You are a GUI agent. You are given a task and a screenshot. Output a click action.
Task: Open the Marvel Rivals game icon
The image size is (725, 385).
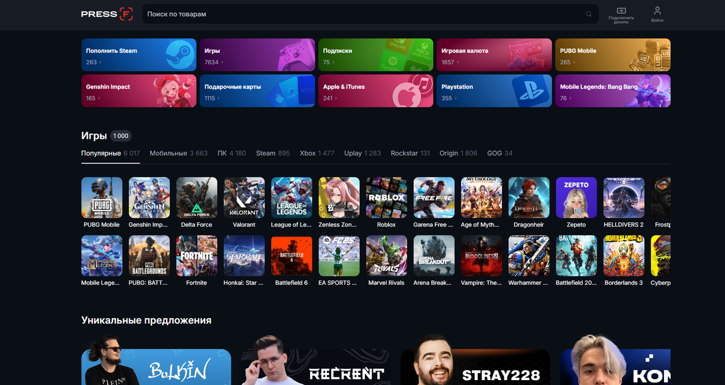tap(386, 256)
